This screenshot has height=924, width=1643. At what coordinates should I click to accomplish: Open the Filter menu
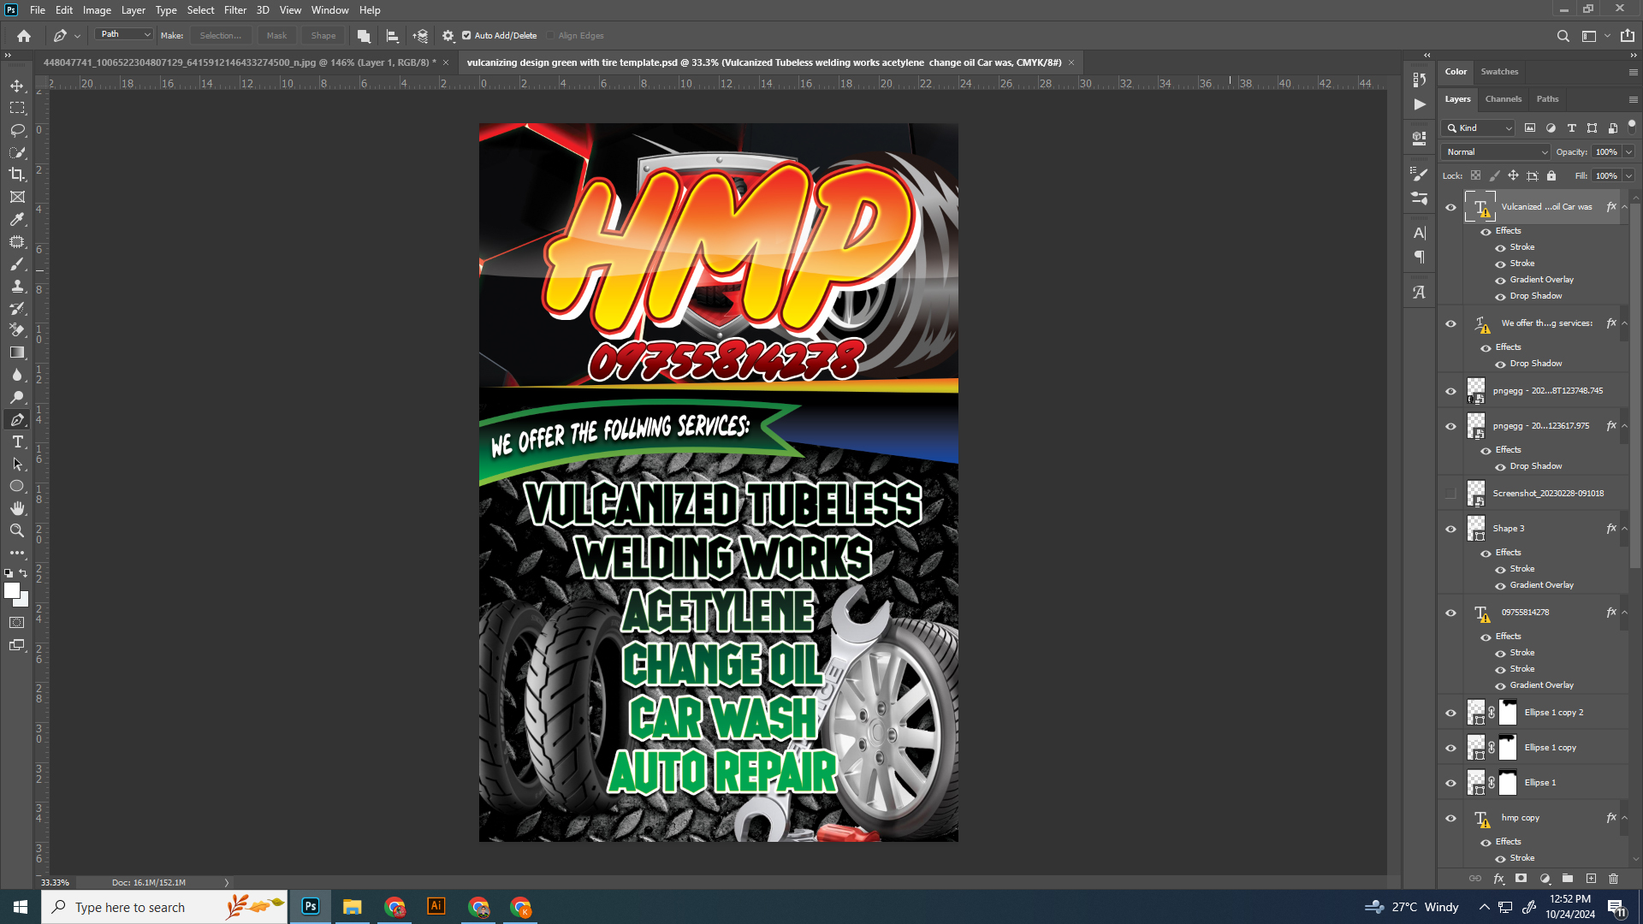(234, 10)
